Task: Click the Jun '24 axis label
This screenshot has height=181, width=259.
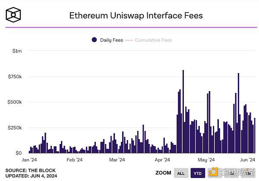Action: [x=247, y=160]
